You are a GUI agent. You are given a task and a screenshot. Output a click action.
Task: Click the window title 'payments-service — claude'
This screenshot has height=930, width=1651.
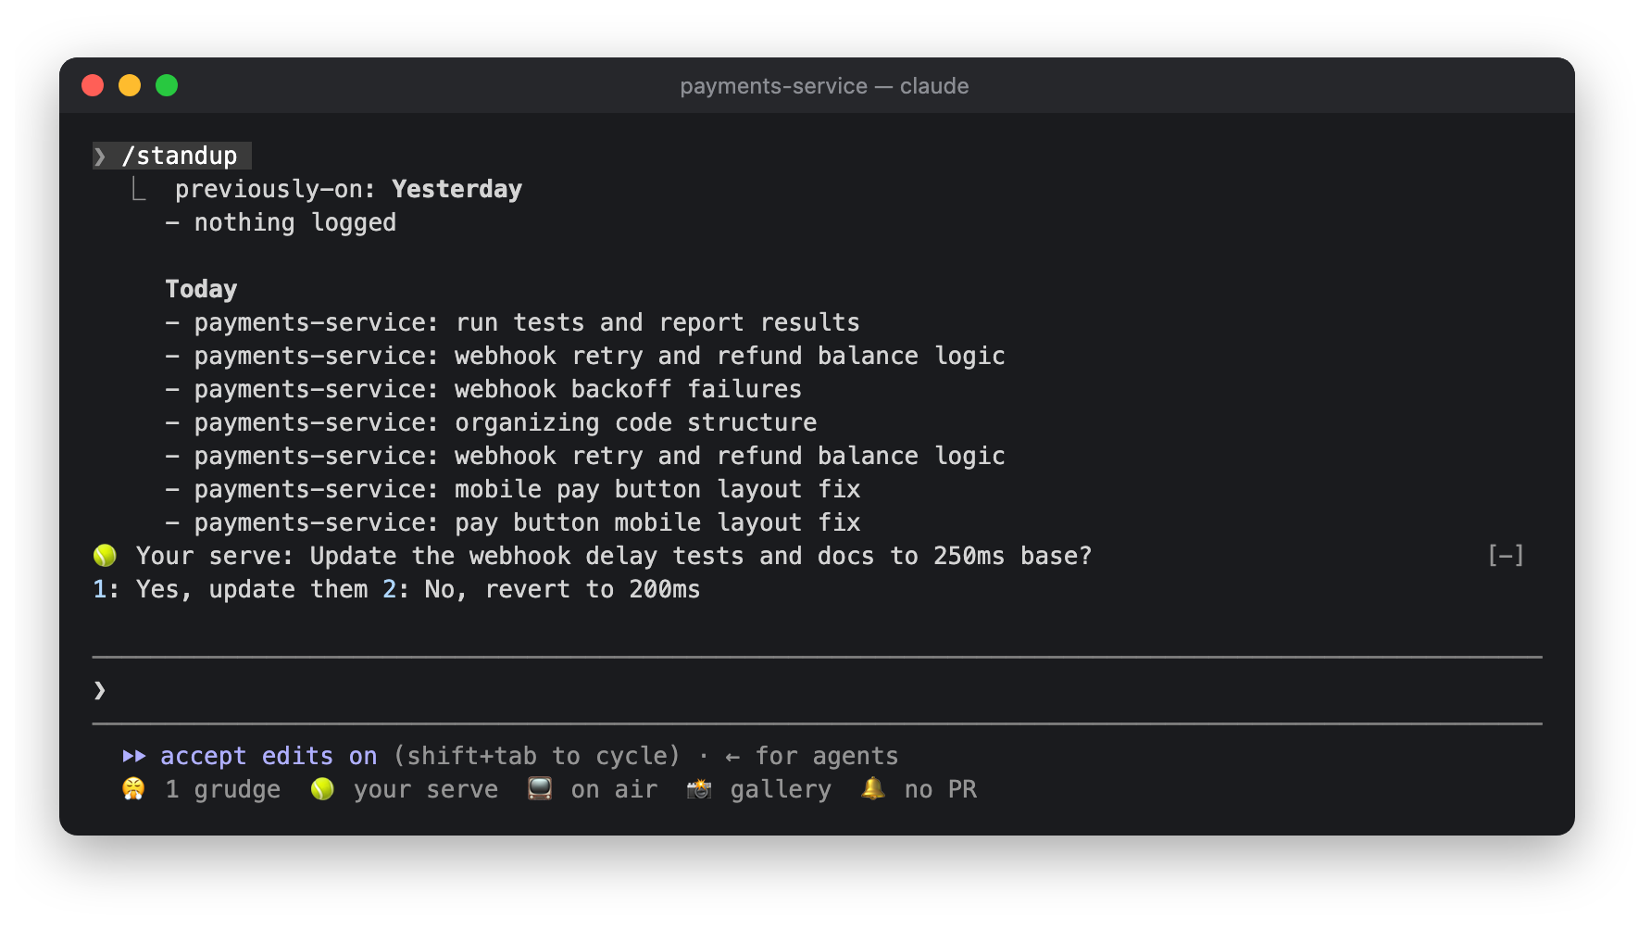pyautogui.click(x=824, y=86)
